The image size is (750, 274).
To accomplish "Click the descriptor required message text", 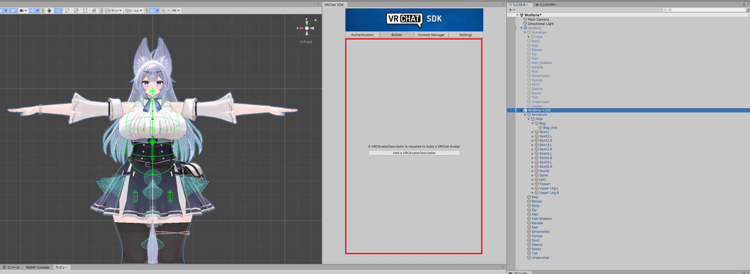I will tap(414, 146).
